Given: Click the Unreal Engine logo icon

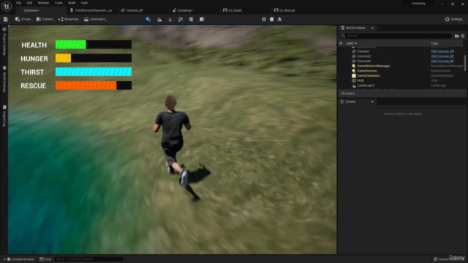Looking at the screenshot, I should [x=7, y=6].
